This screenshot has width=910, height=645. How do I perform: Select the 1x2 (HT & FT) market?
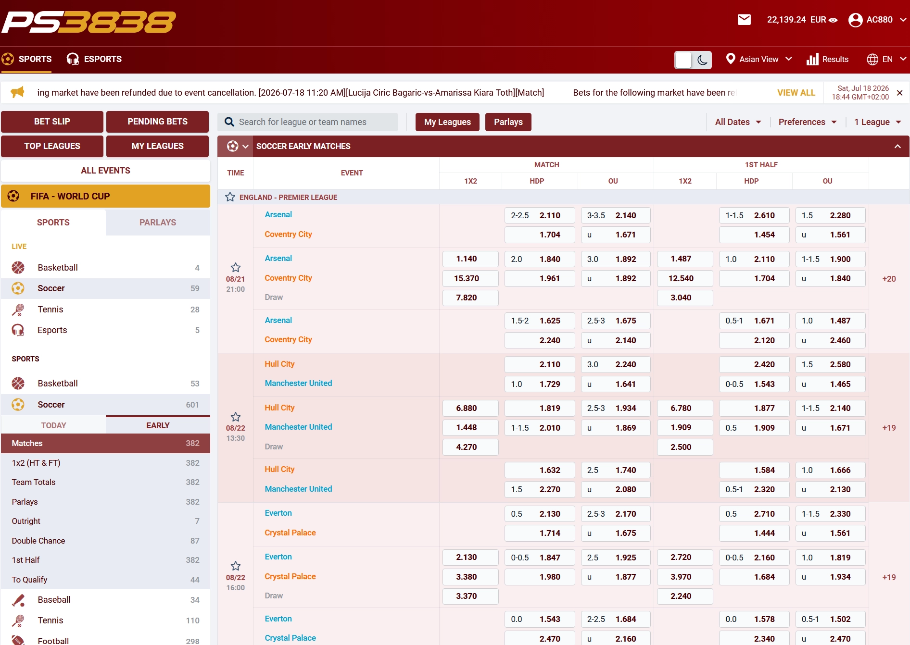click(105, 463)
